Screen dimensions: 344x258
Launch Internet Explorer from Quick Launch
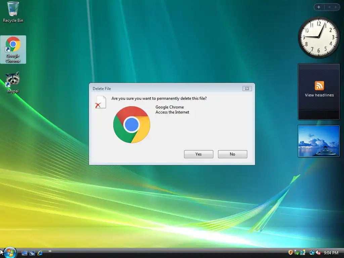point(40,253)
